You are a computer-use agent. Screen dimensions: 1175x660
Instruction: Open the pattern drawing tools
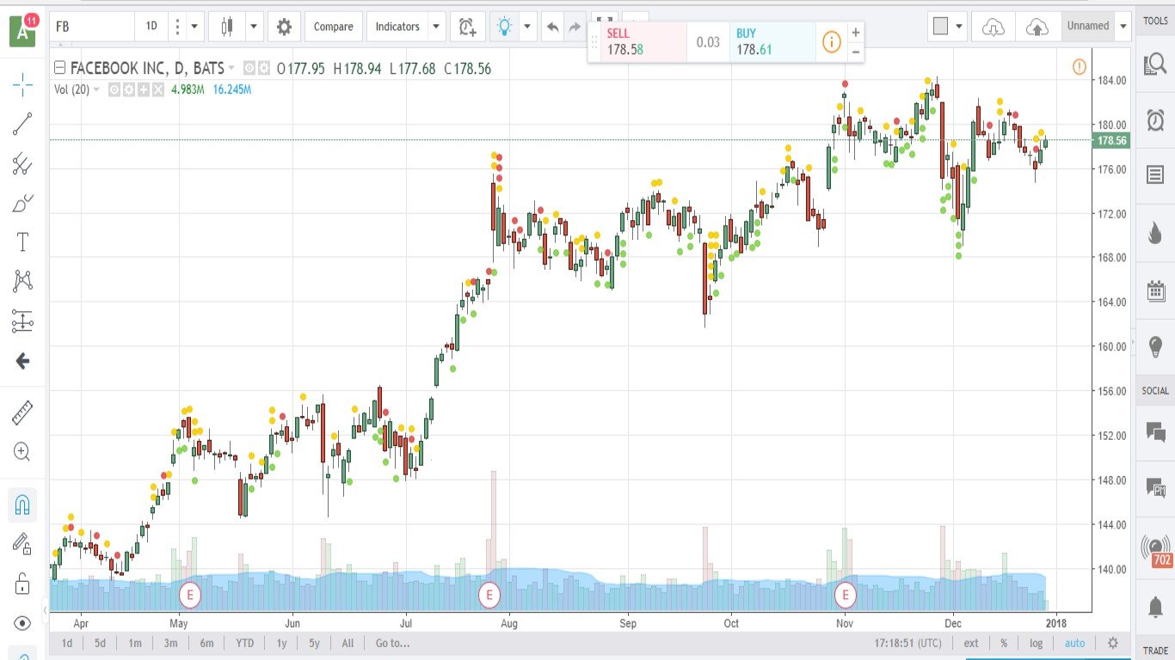point(23,280)
